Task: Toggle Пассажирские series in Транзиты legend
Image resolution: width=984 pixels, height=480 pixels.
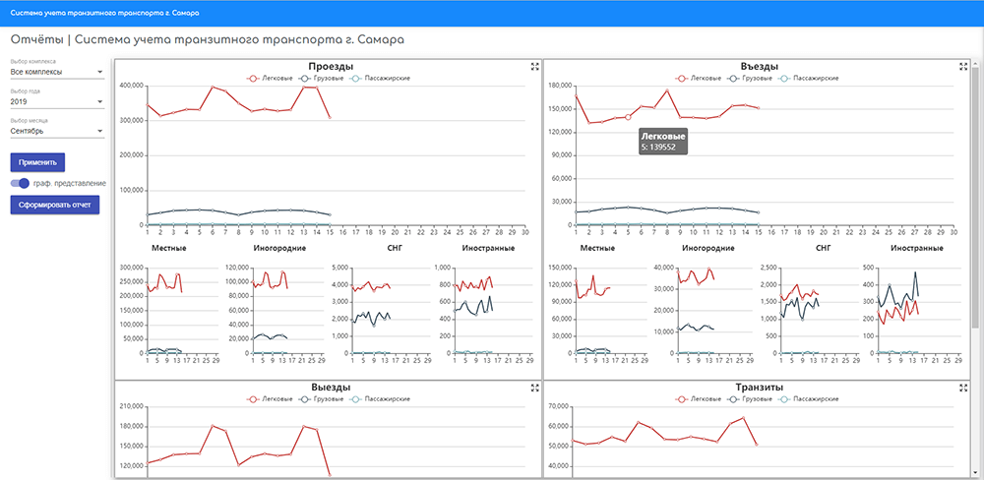Action: 807,399
